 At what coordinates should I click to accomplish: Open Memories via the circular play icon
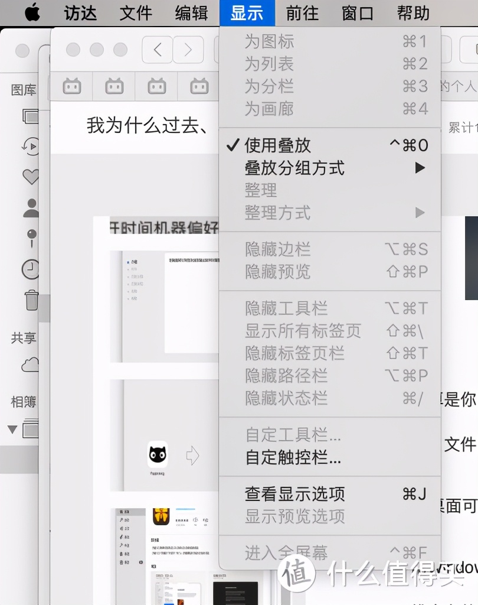coord(31,145)
